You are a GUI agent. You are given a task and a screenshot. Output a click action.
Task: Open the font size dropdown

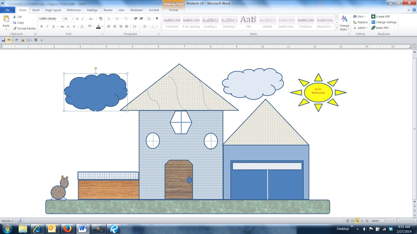72,19
